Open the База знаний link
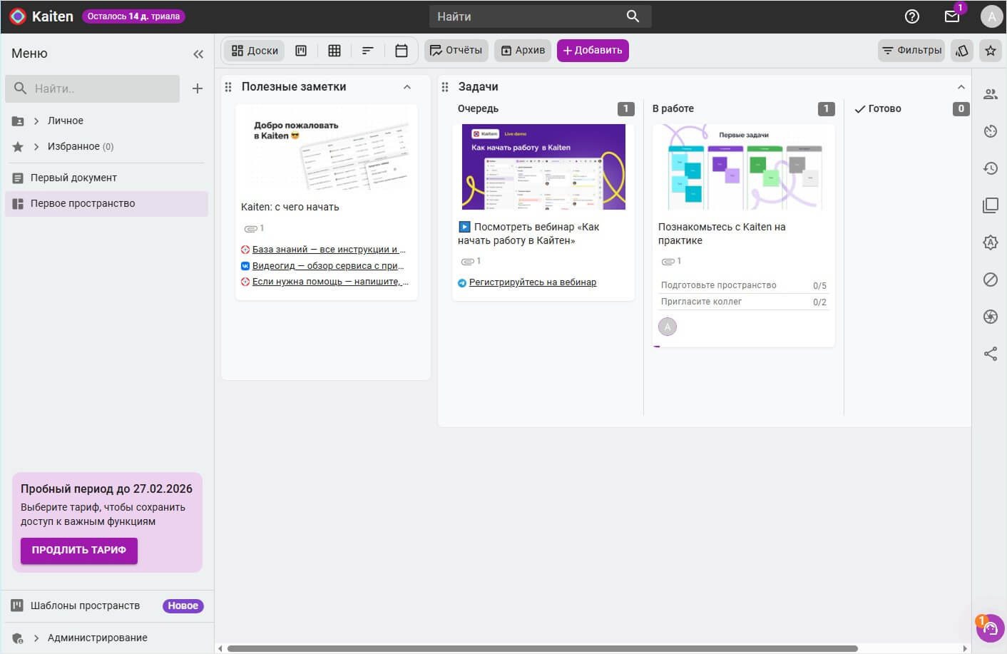1007x654 pixels. tap(329, 250)
